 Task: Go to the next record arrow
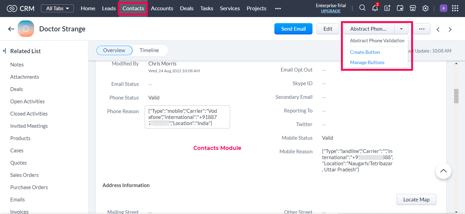pos(450,29)
